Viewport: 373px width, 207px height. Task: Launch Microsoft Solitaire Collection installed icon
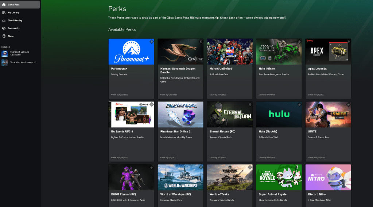4,53
